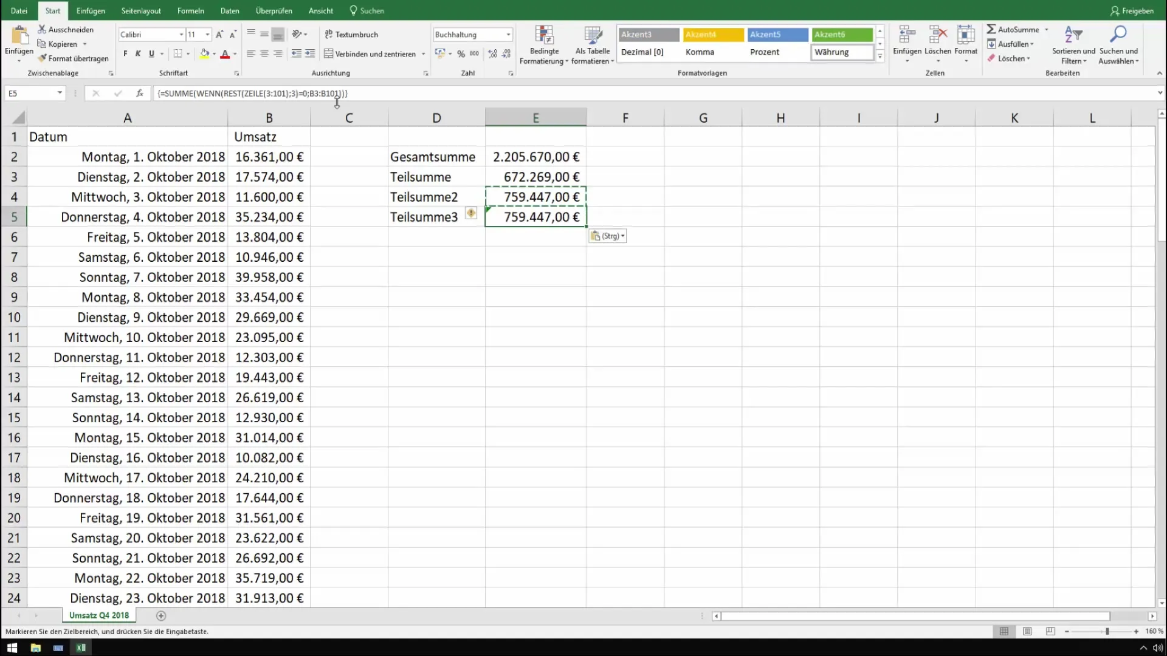Click the Freigeben button
1167x656 pixels.
[x=1132, y=11]
